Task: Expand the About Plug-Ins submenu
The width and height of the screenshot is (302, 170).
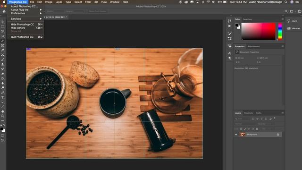Action: tap(25, 9)
